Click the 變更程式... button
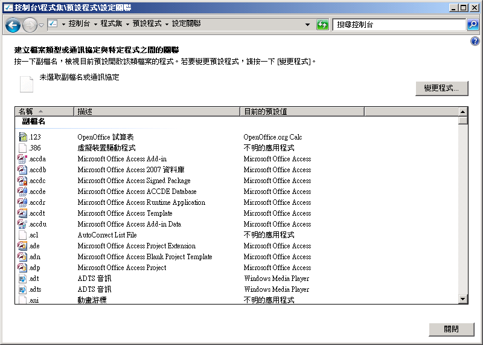The width and height of the screenshot is (483, 345). [x=442, y=88]
